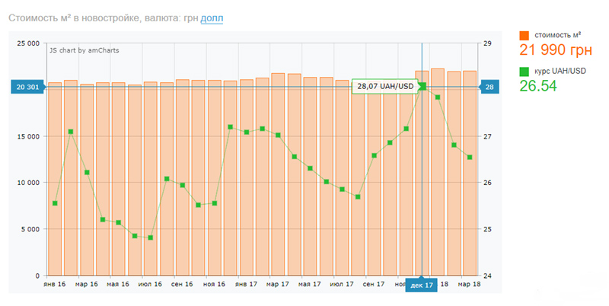
Task: Select the first orange bar for янв 16
Action: tap(55, 183)
